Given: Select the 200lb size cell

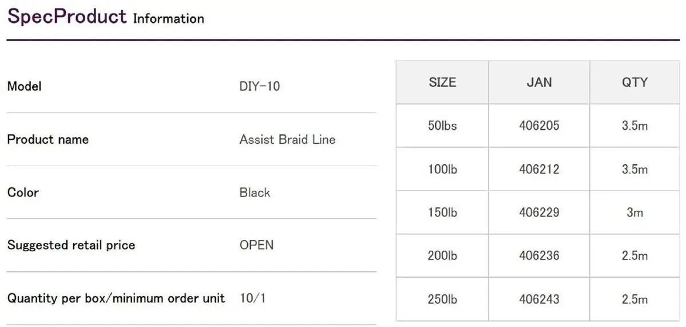Looking at the screenshot, I should (442, 256).
